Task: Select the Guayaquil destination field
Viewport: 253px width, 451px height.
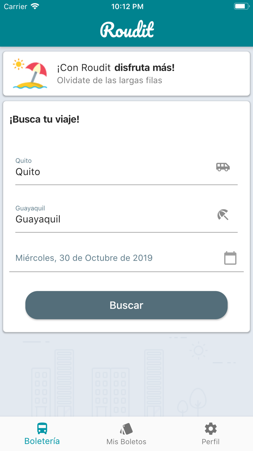Action: pyautogui.click(x=108, y=219)
